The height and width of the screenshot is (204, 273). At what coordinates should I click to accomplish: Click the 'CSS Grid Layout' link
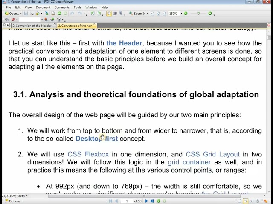pos(212,154)
